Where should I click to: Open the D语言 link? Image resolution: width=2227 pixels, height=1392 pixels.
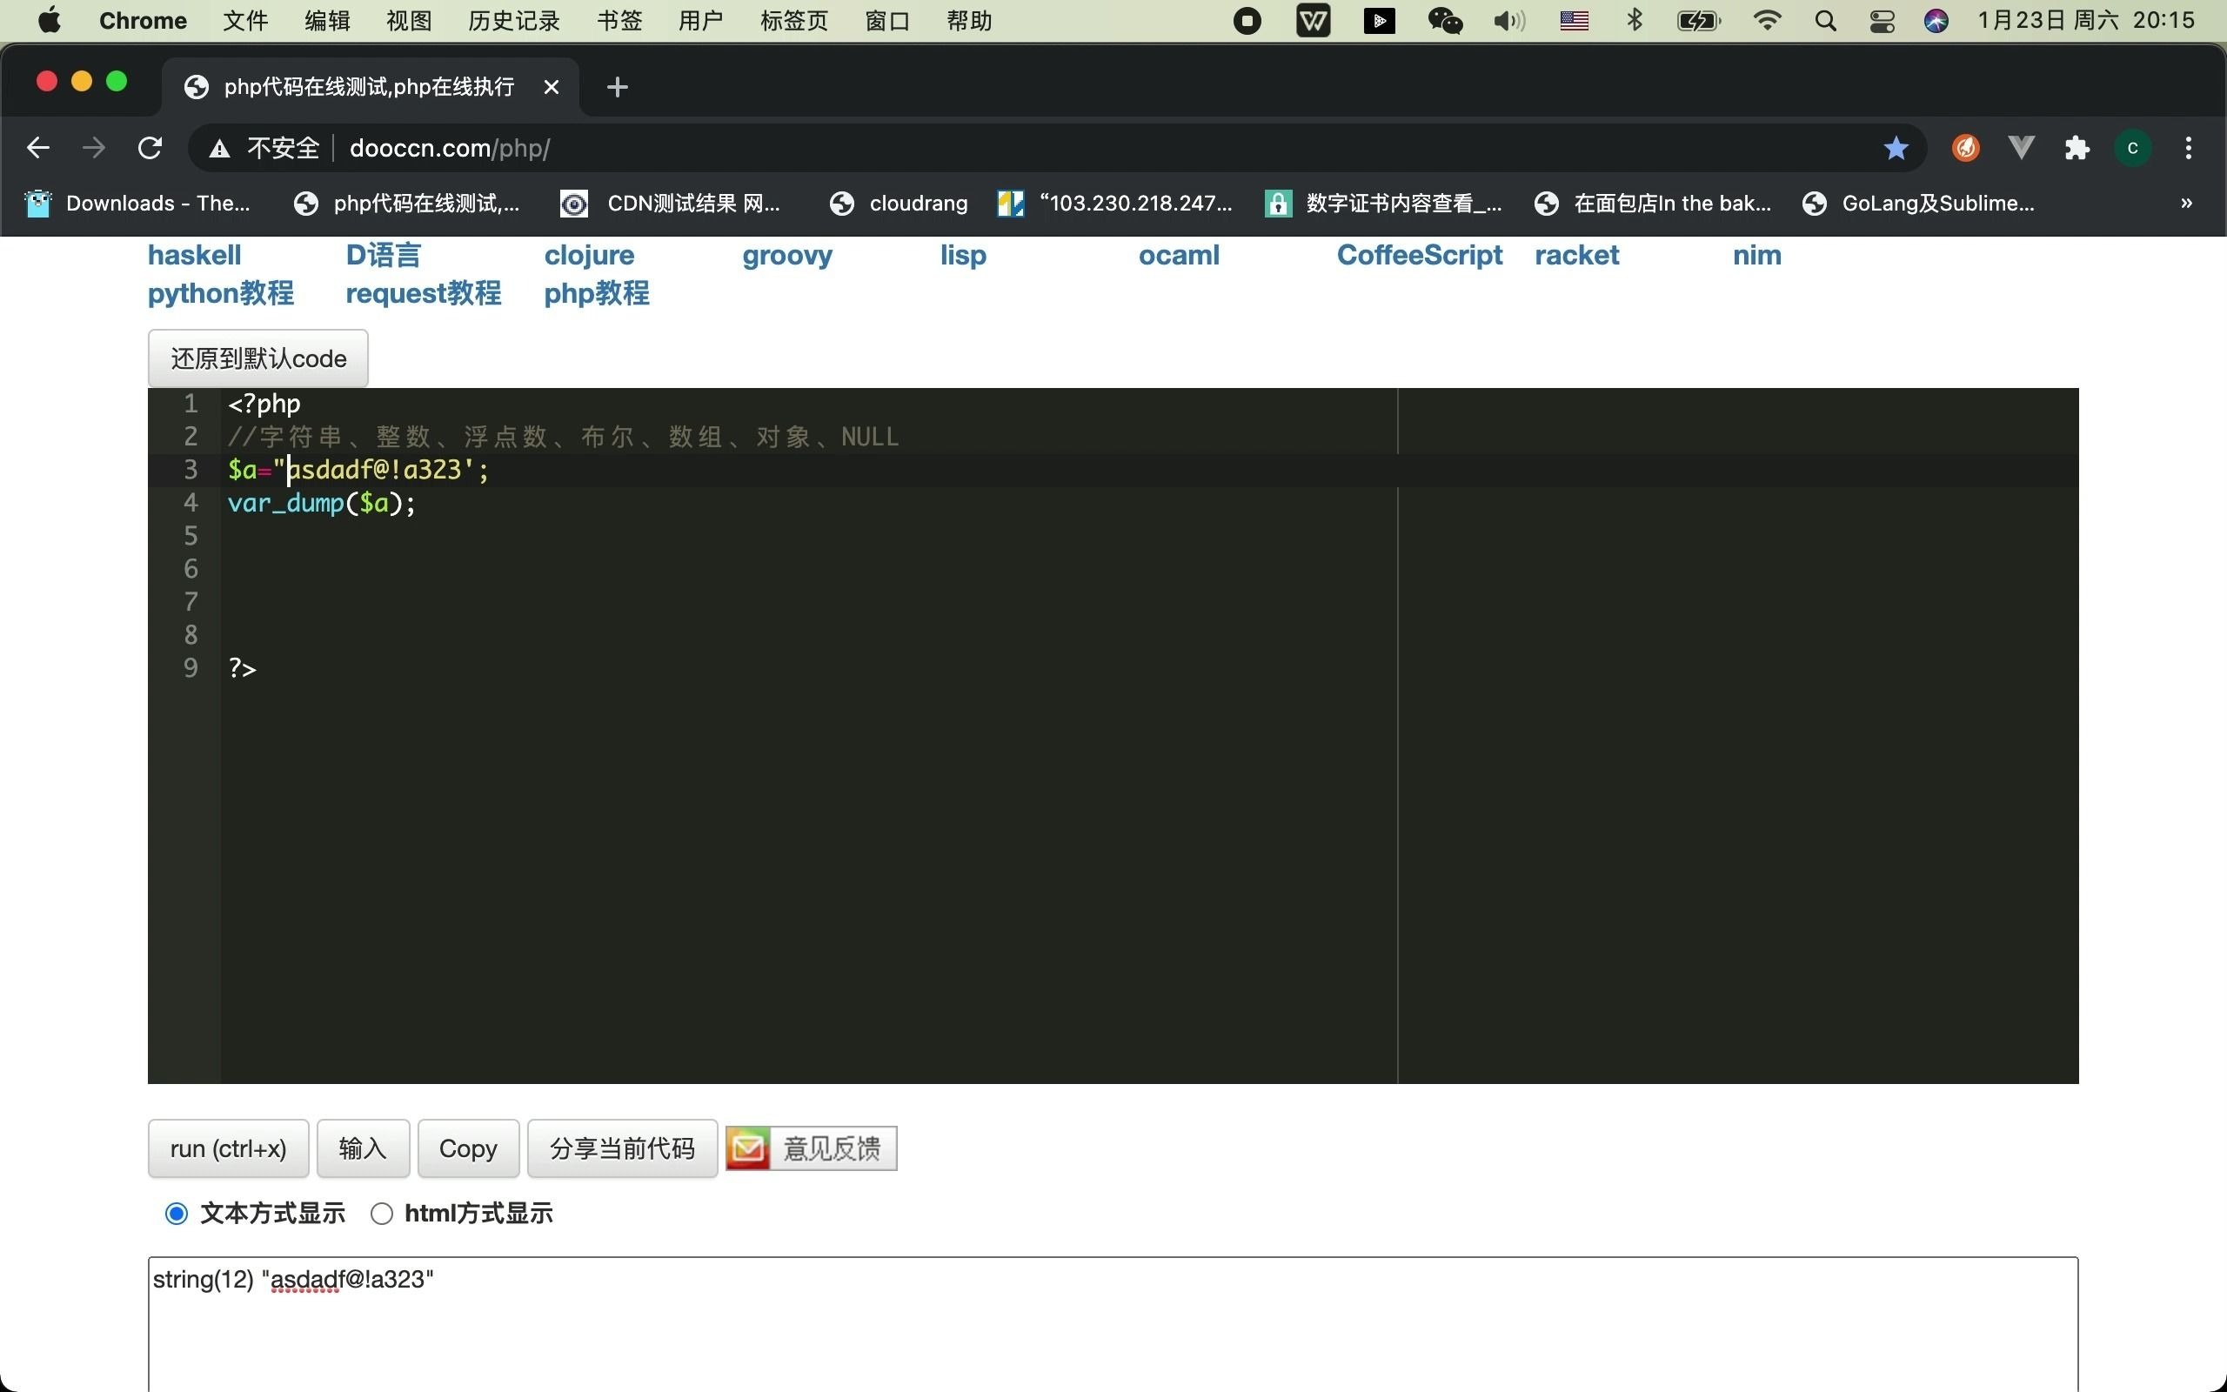click(383, 255)
